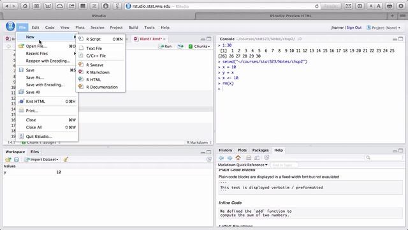The height and width of the screenshot is (230, 408).
Task: Click the load workspace folder icon
Action: click(8, 159)
